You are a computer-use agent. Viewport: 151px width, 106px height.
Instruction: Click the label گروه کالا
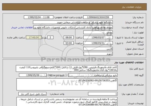pos(139,75)
